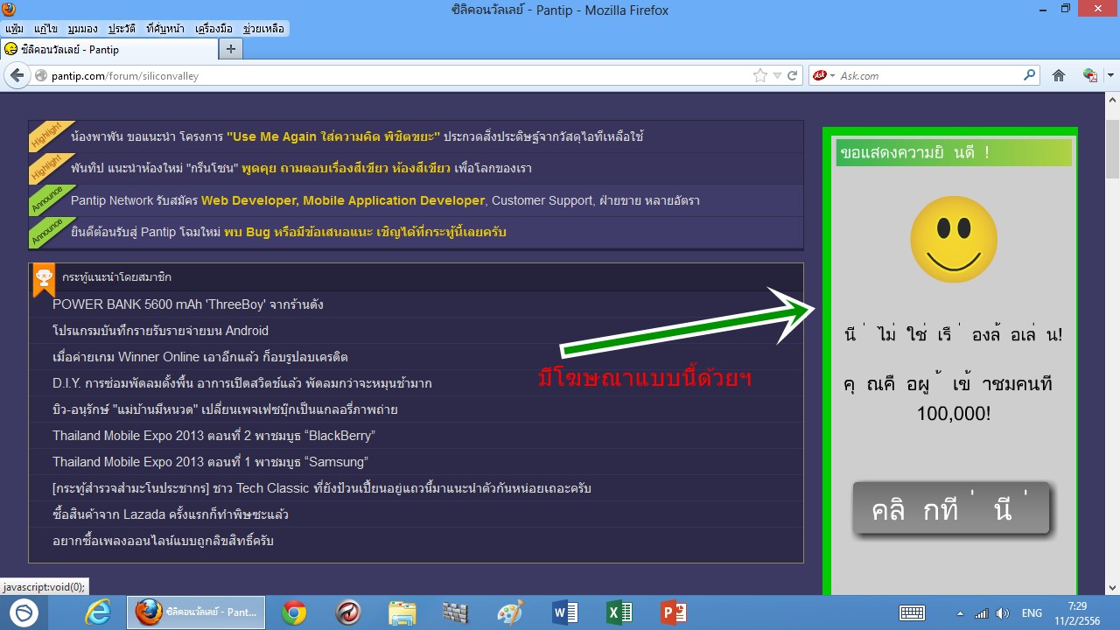The width and height of the screenshot is (1120, 630).
Task: Open the Use Me Again highlight announcement
Action: click(357, 136)
